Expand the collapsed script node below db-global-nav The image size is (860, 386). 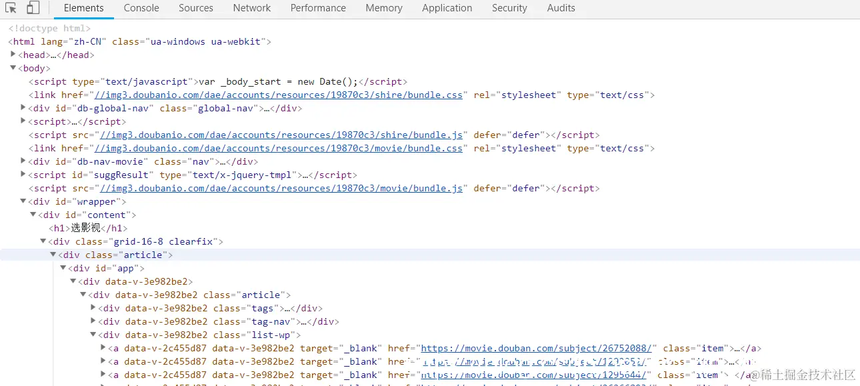click(23, 121)
